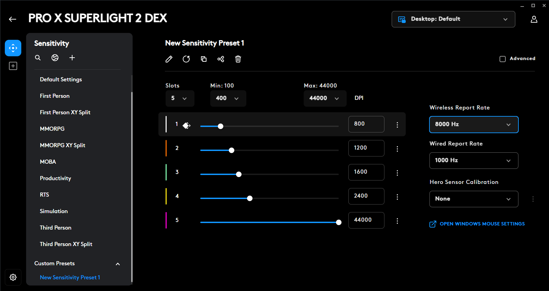The image size is (549, 291).
Task: Select Third Person preset
Action: pyautogui.click(x=56, y=228)
